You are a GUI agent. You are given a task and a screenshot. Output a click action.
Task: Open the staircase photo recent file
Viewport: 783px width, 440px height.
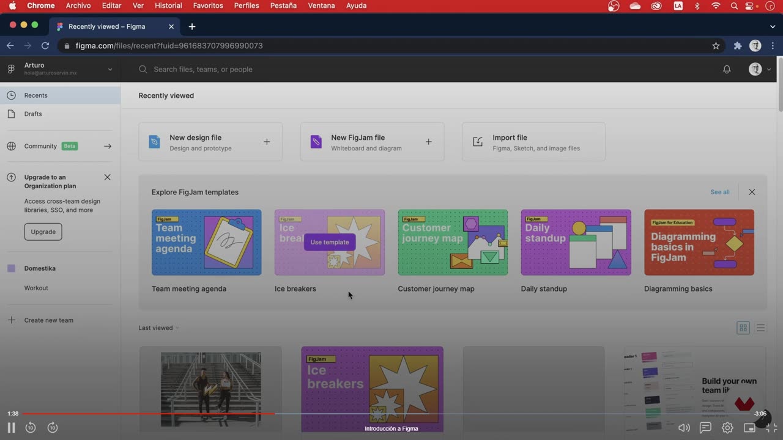click(x=210, y=389)
